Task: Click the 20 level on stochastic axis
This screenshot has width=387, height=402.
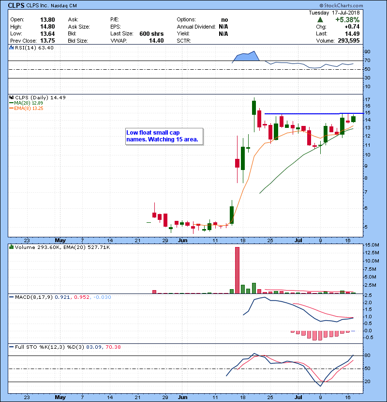Action: pyautogui.click(x=367, y=382)
